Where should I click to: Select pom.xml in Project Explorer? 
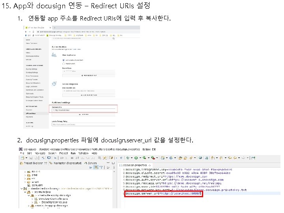coord(34,185)
